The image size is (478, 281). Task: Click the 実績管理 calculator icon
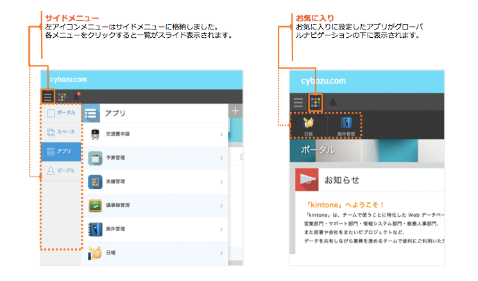pos(95,182)
